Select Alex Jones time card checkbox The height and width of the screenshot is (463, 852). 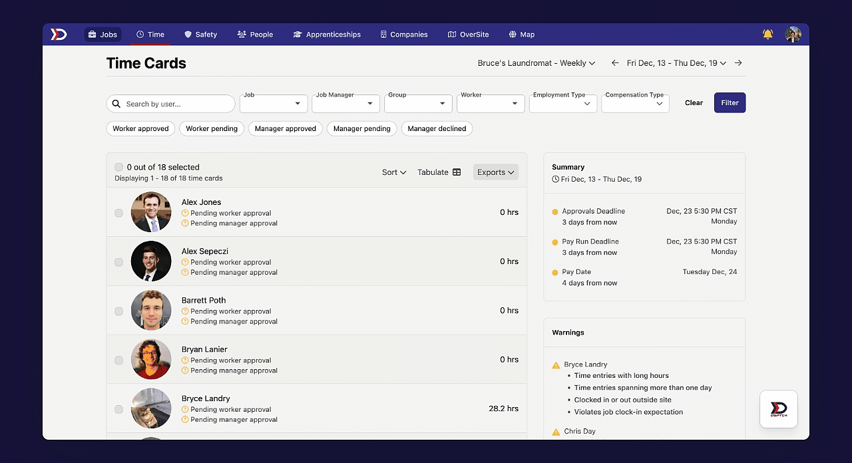[x=118, y=213]
